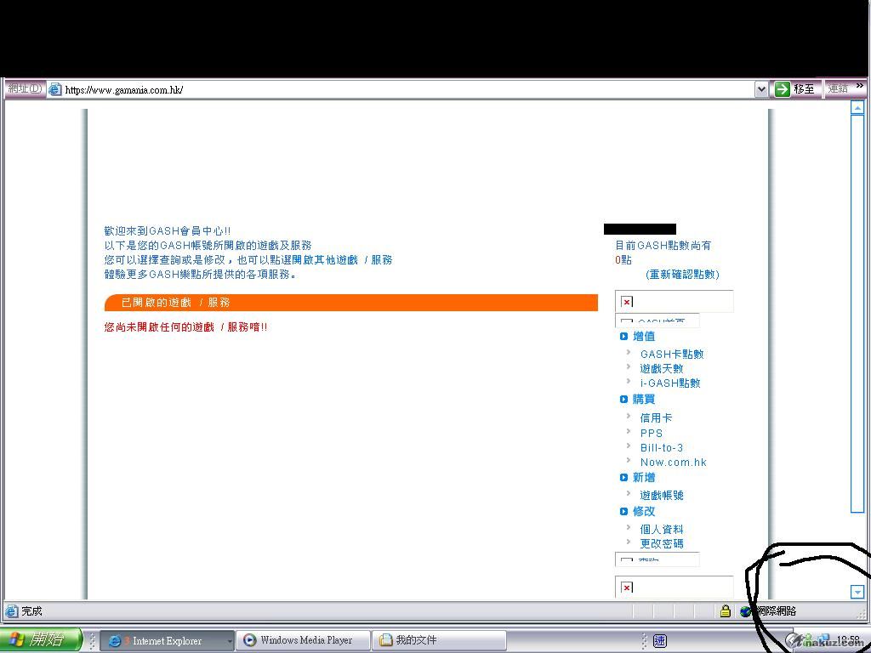
Task: Expand the Internet Explorer taskbar group arrow
Action: [229, 641]
